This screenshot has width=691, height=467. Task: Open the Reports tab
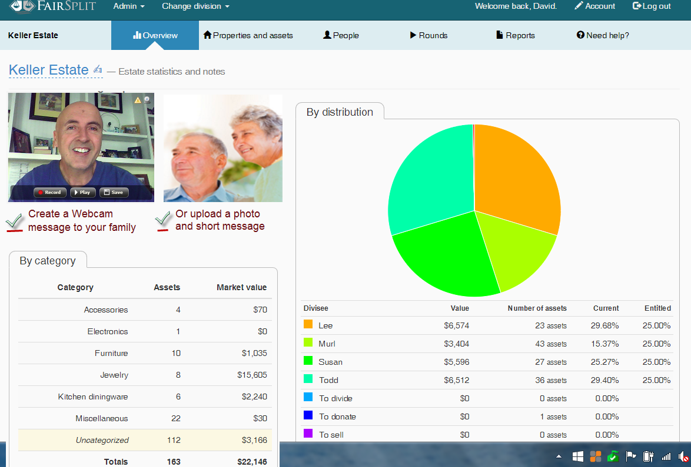click(516, 35)
